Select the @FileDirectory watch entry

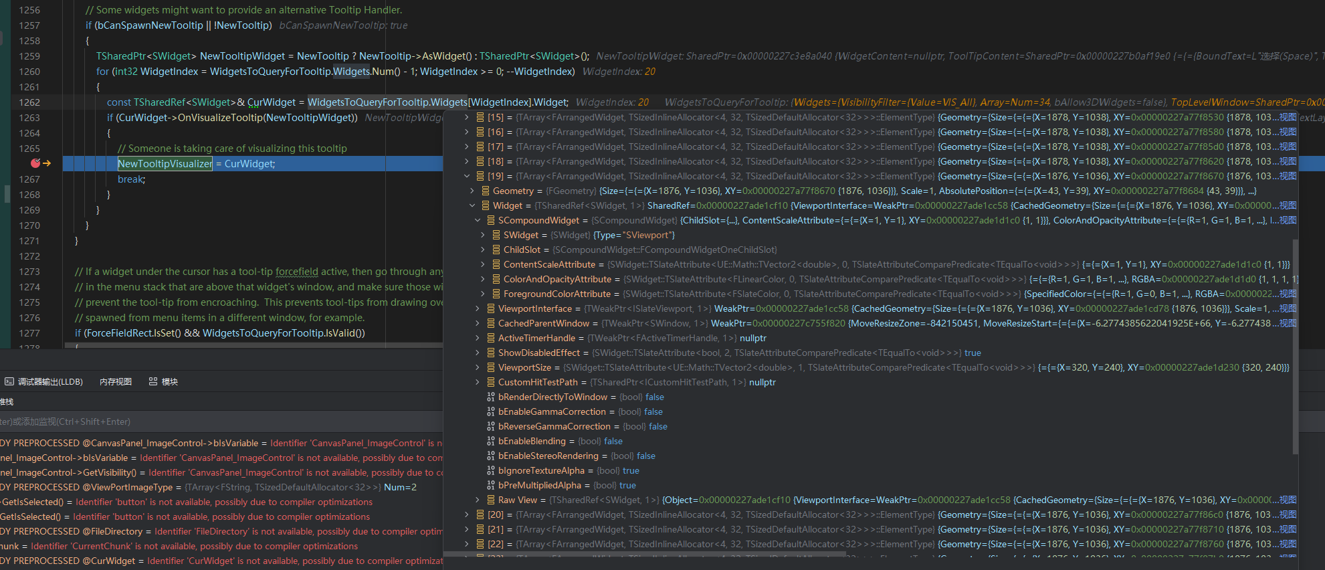tap(221, 531)
